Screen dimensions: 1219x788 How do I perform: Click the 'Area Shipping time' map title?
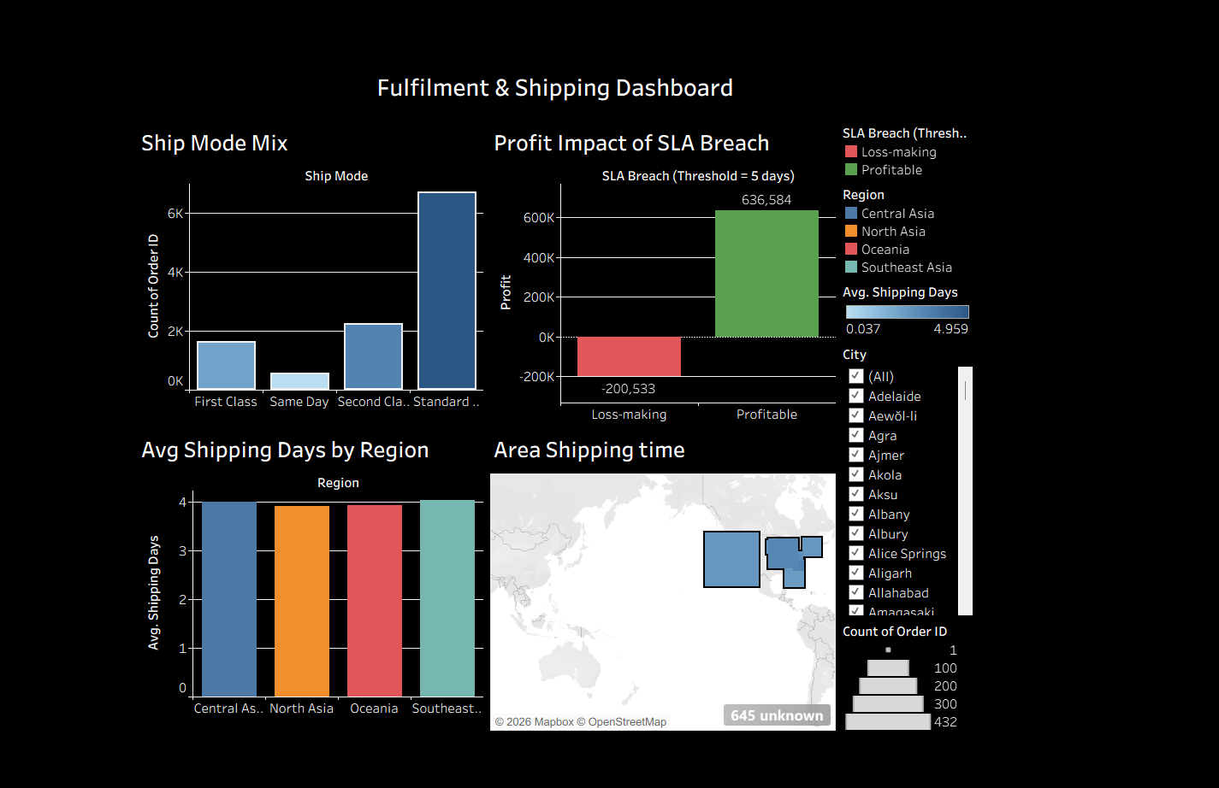coord(589,450)
